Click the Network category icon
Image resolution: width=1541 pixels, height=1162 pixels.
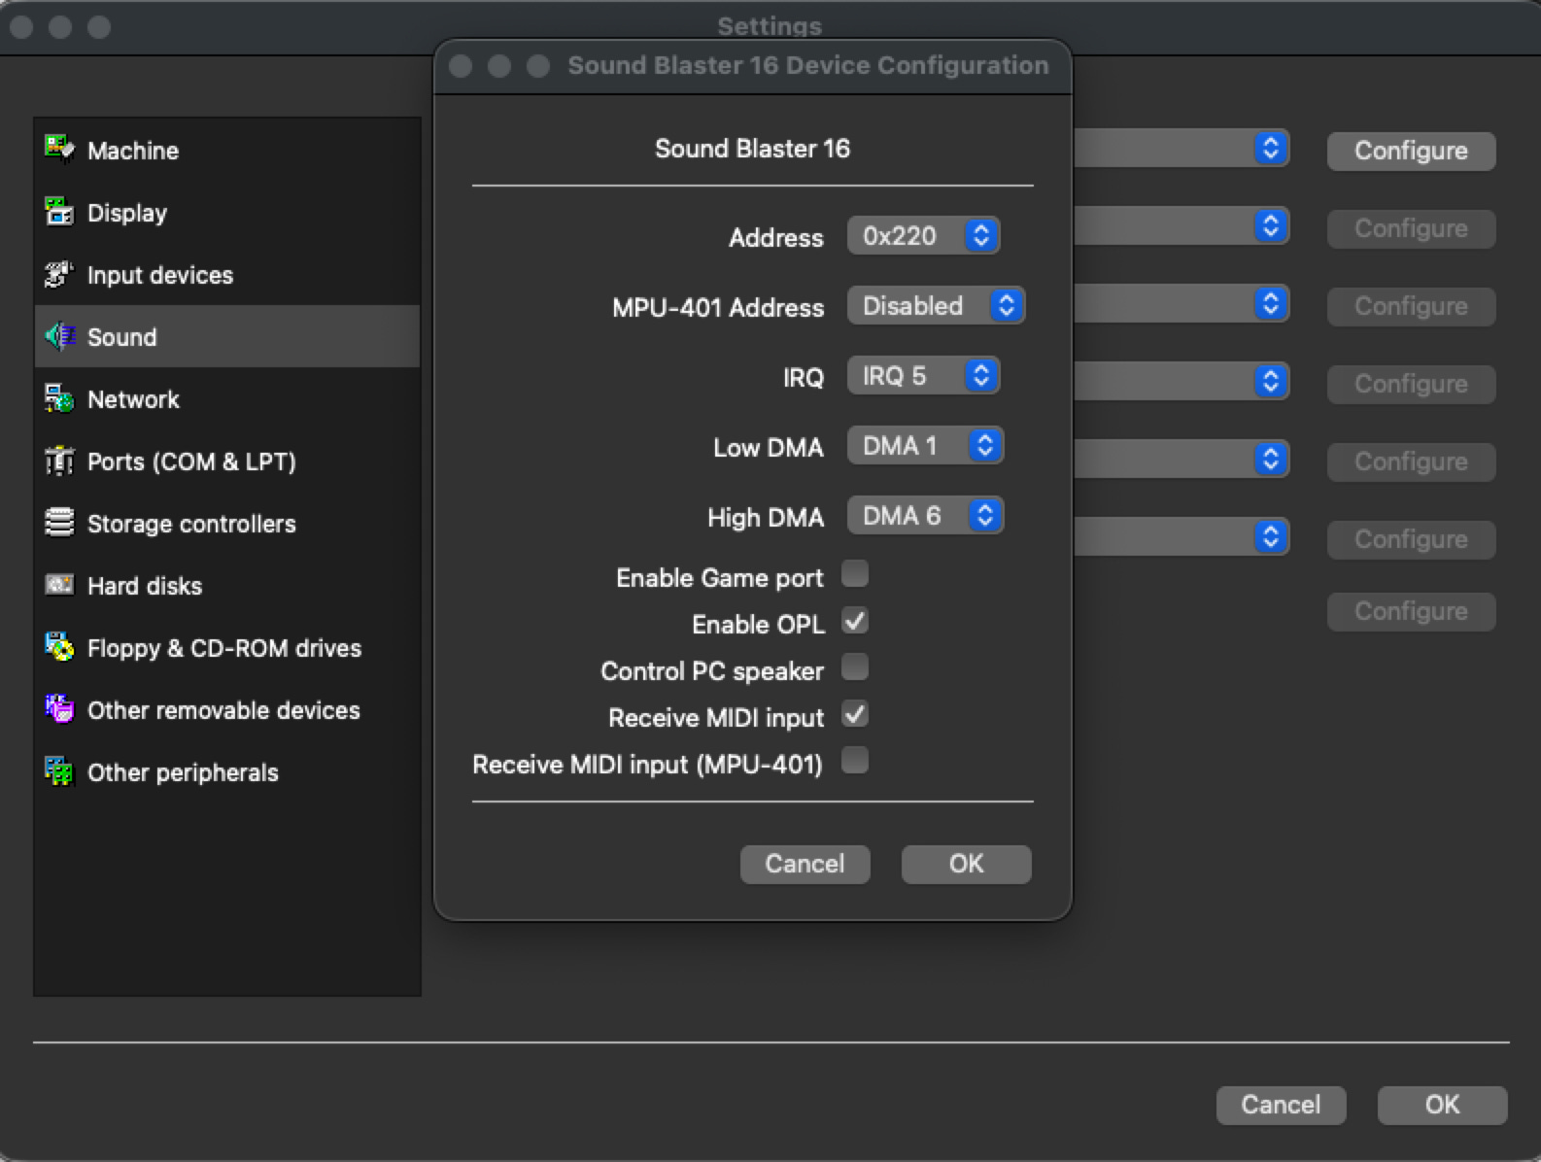tap(59, 398)
